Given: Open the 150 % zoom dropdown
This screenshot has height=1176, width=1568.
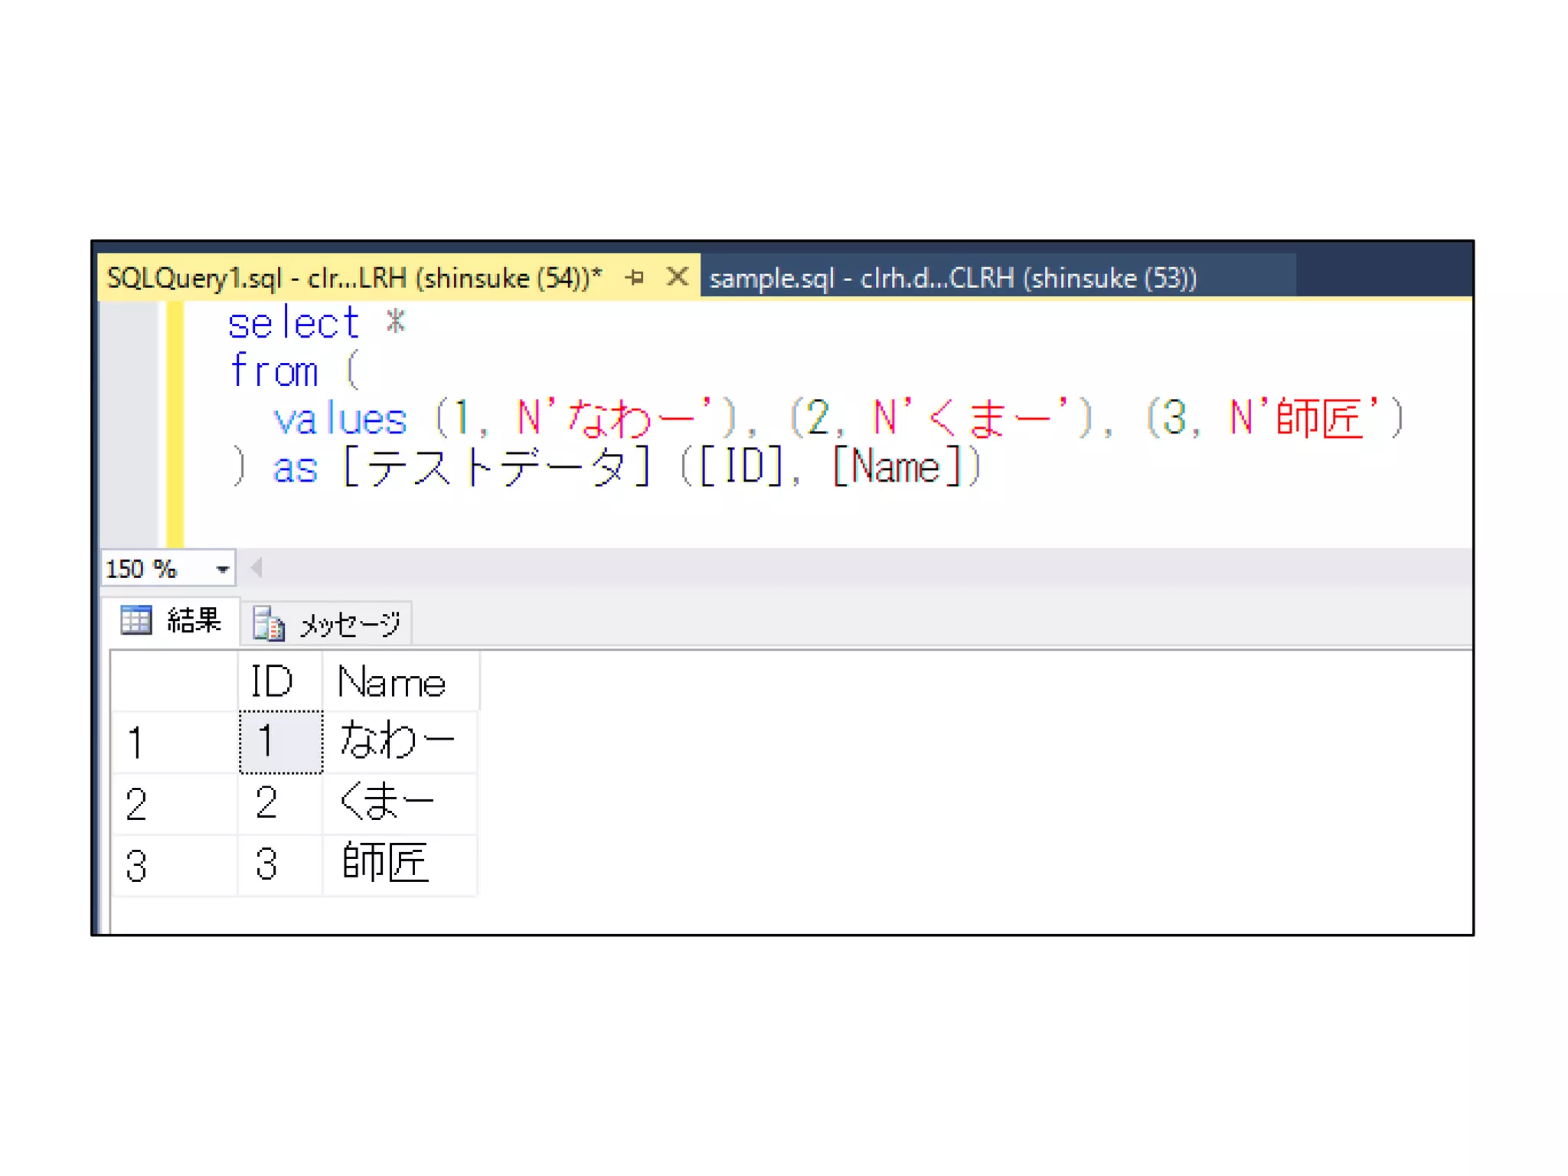Looking at the screenshot, I should 222,569.
